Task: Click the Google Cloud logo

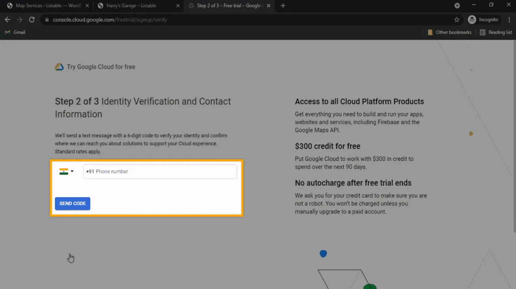Action: [x=59, y=67]
